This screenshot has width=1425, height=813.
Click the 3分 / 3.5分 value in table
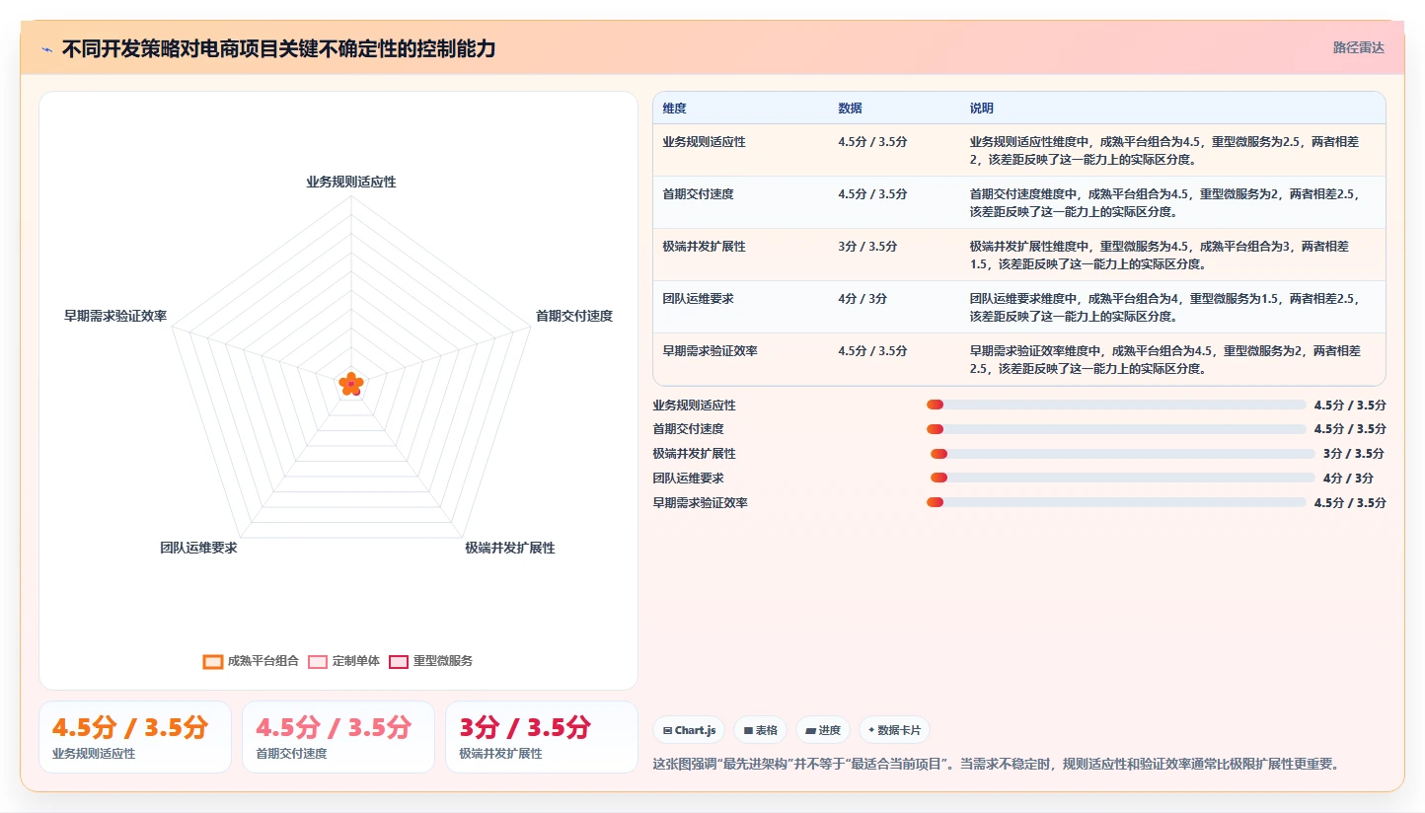tap(867, 247)
